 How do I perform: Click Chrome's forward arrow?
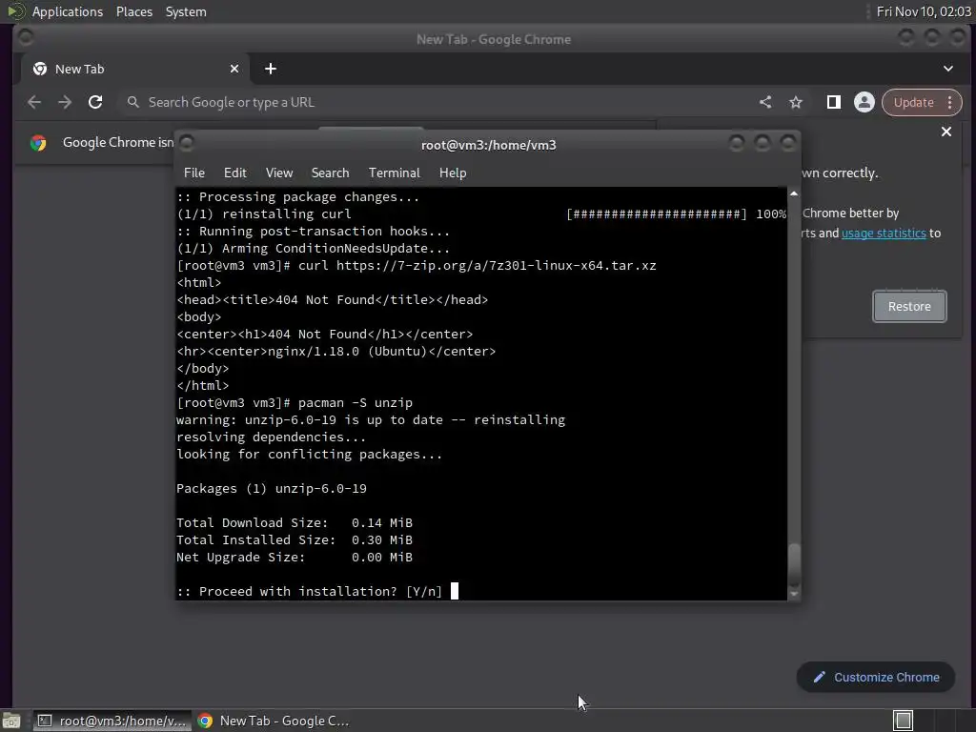(65, 102)
